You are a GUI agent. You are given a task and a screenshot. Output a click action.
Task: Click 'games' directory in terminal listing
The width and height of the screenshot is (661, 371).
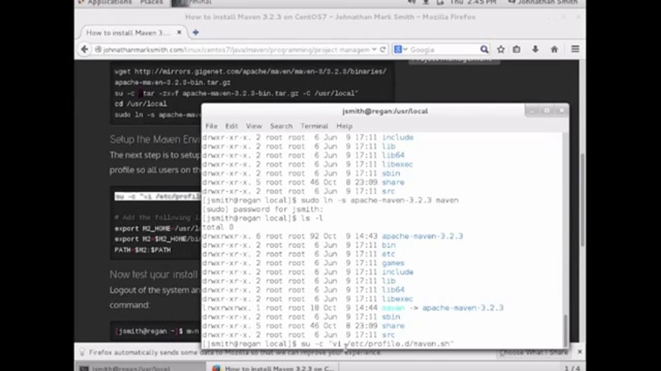[x=393, y=263]
